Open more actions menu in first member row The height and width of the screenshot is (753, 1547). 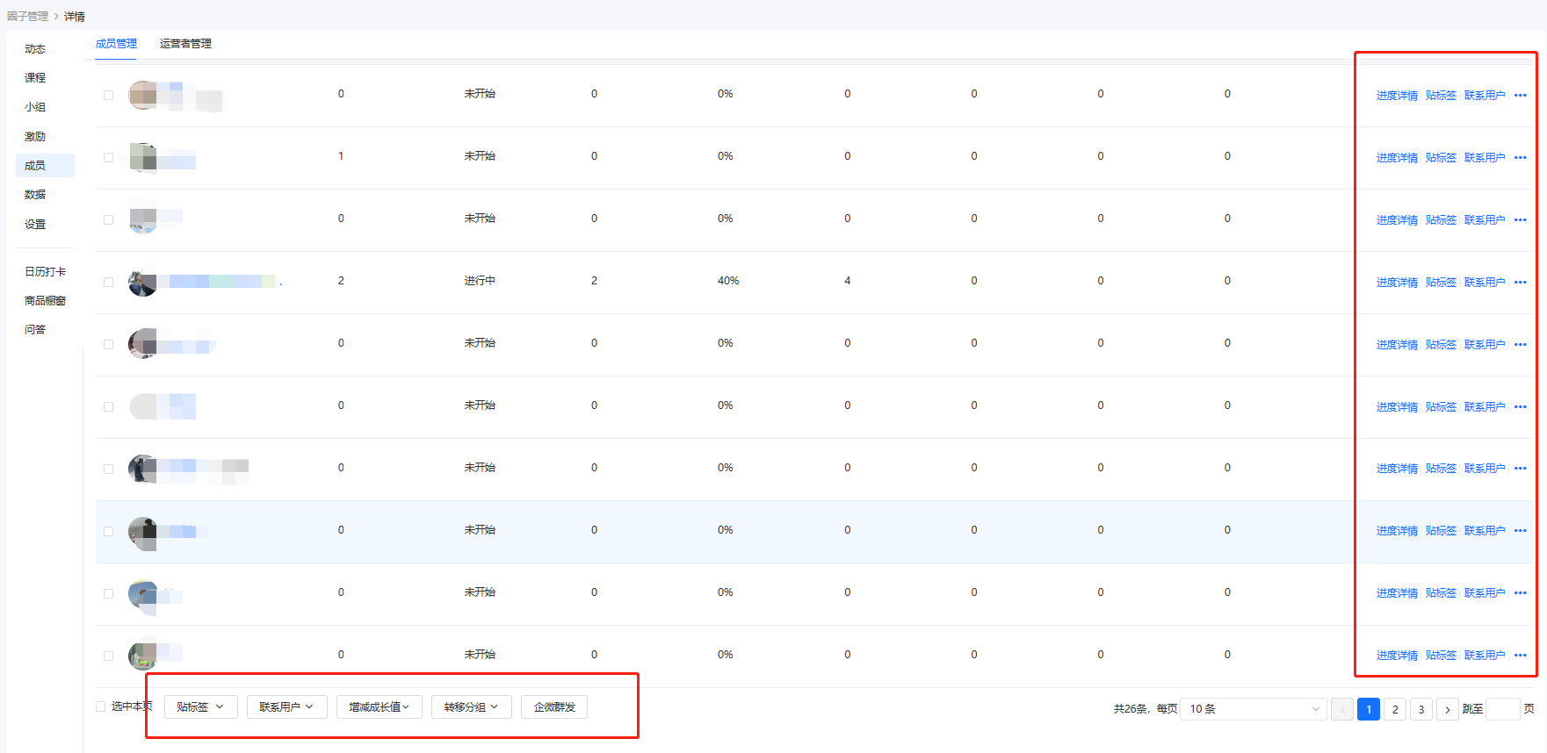(1520, 96)
